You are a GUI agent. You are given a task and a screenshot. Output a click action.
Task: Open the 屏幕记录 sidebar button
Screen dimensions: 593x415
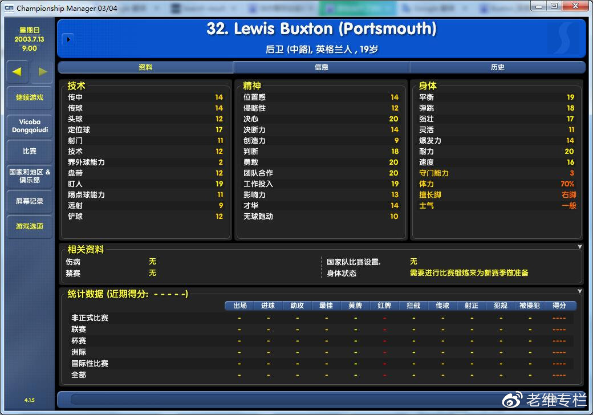30,201
